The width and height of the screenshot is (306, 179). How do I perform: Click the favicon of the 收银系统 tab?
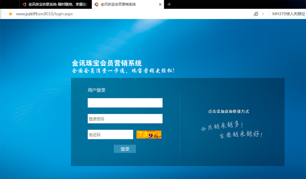tap(24, 4)
